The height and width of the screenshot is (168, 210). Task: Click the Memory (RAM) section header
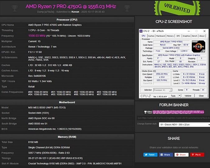click(67, 137)
